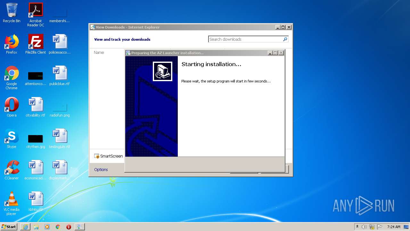Select economicad... Word document

(x=36, y=170)
